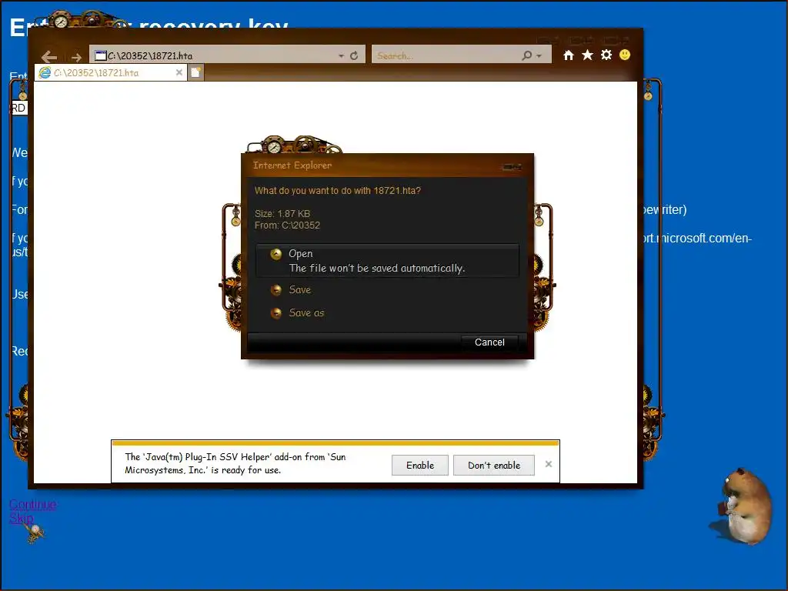Click the Continue link on the blue page
788x591 pixels.
point(32,504)
